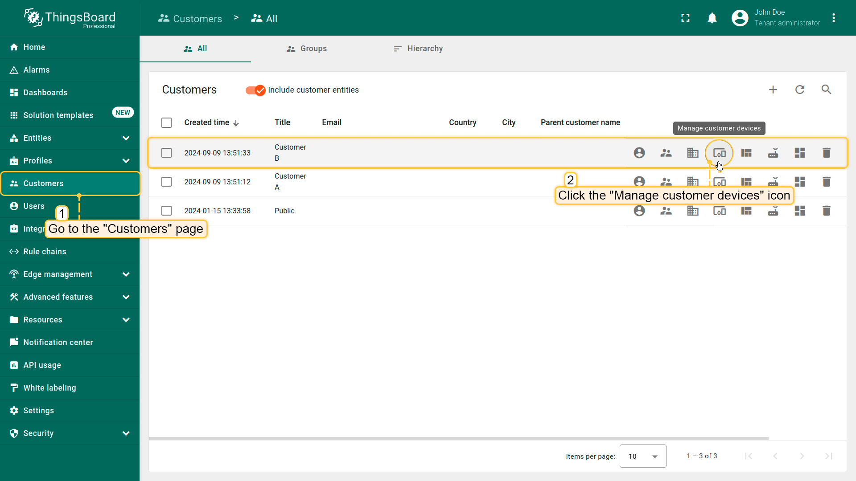Refresh the customers table
Image resolution: width=856 pixels, height=481 pixels.
pos(799,90)
